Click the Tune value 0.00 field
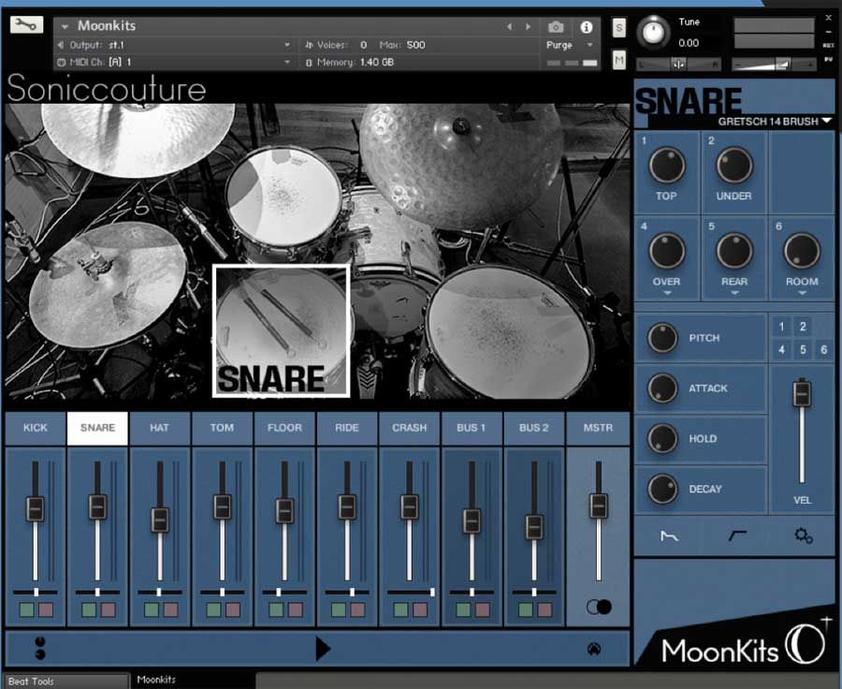Screen dimensions: 842x689 [x=689, y=43]
